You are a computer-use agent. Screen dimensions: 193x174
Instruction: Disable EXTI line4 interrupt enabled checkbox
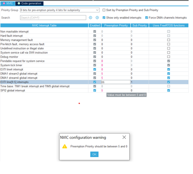[95, 69]
